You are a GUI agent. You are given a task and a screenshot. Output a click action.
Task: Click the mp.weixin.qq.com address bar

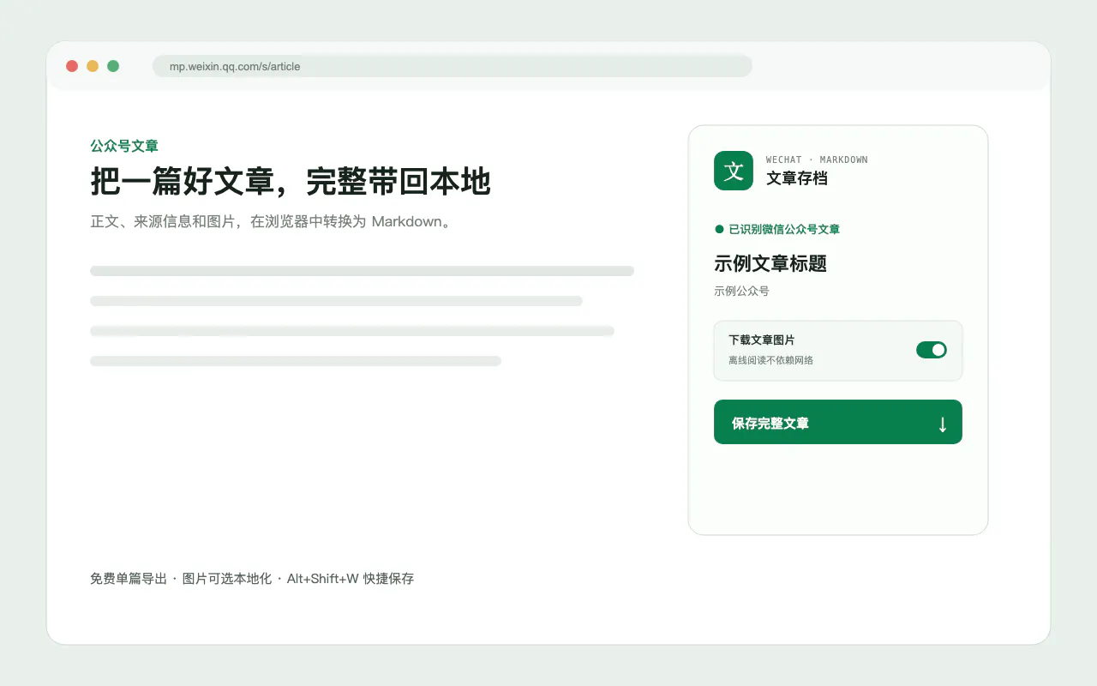click(x=453, y=66)
